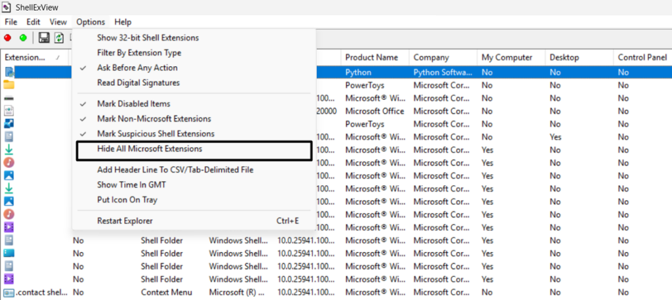
Task: Select the .contact shell extension row icon
Action: pyautogui.click(x=9, y=292)
